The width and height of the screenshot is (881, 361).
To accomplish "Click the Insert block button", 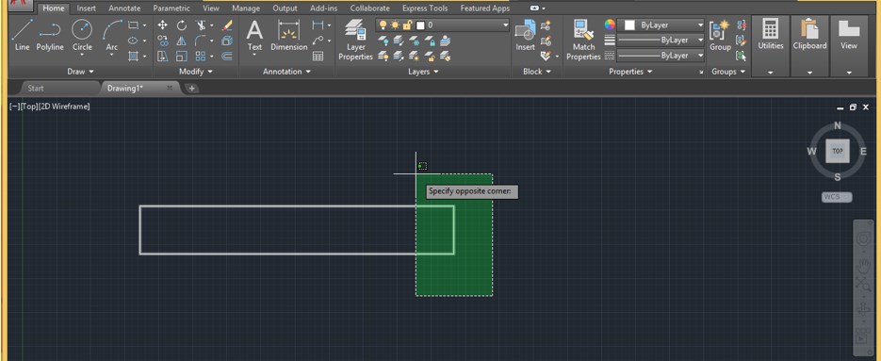I will [526, 35].
